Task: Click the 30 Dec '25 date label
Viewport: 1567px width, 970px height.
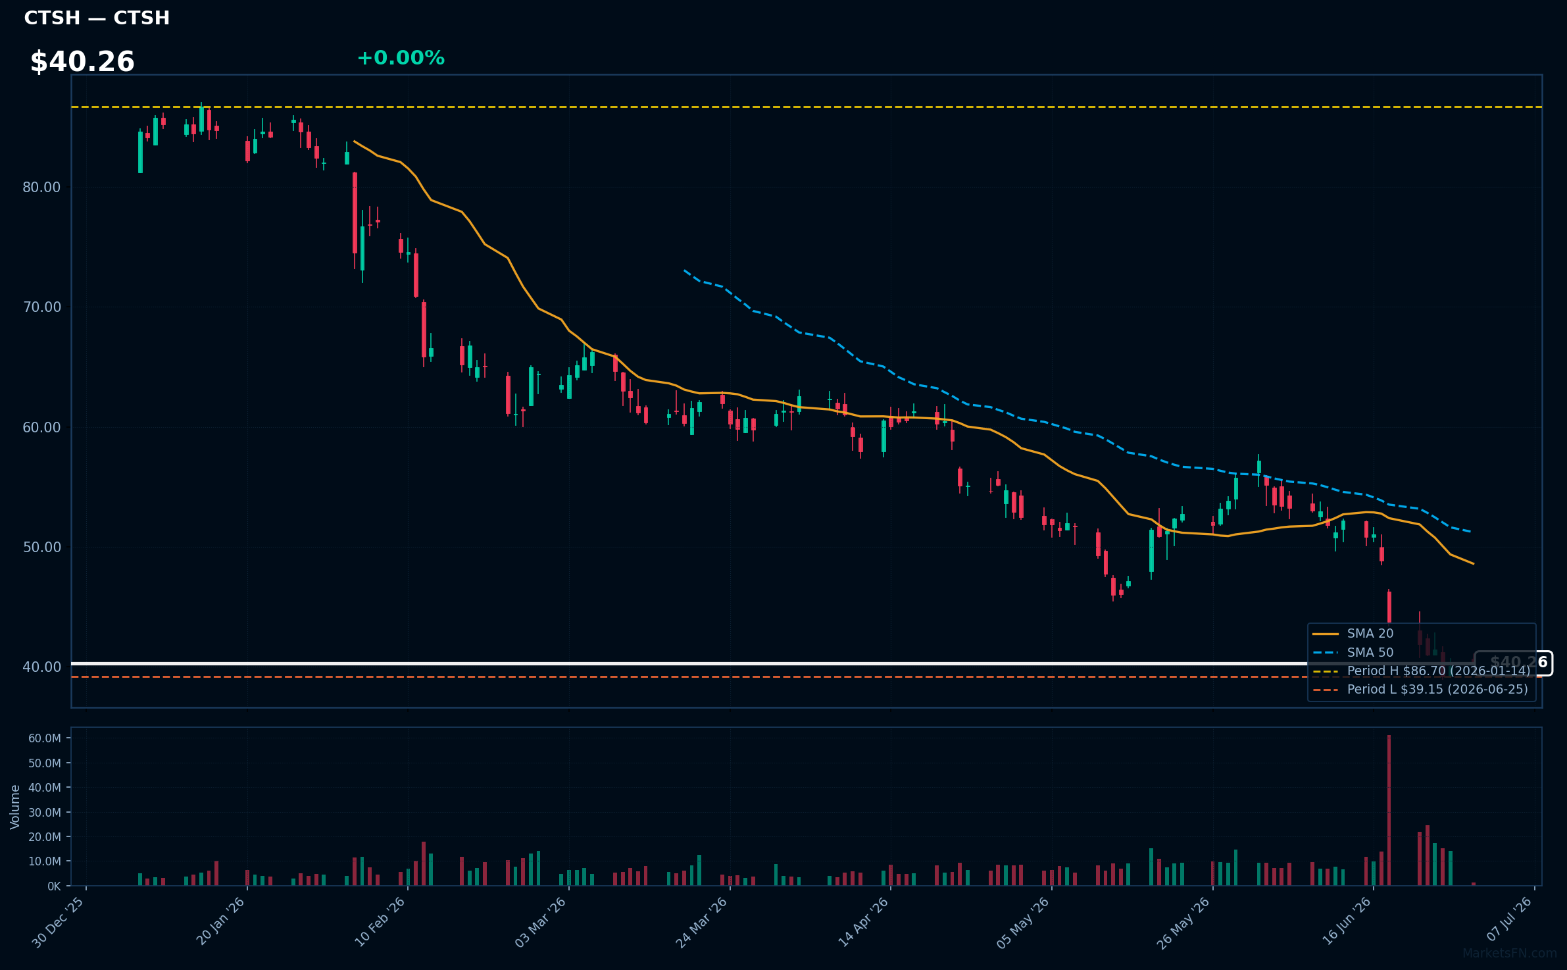Action: click(58, 923)
